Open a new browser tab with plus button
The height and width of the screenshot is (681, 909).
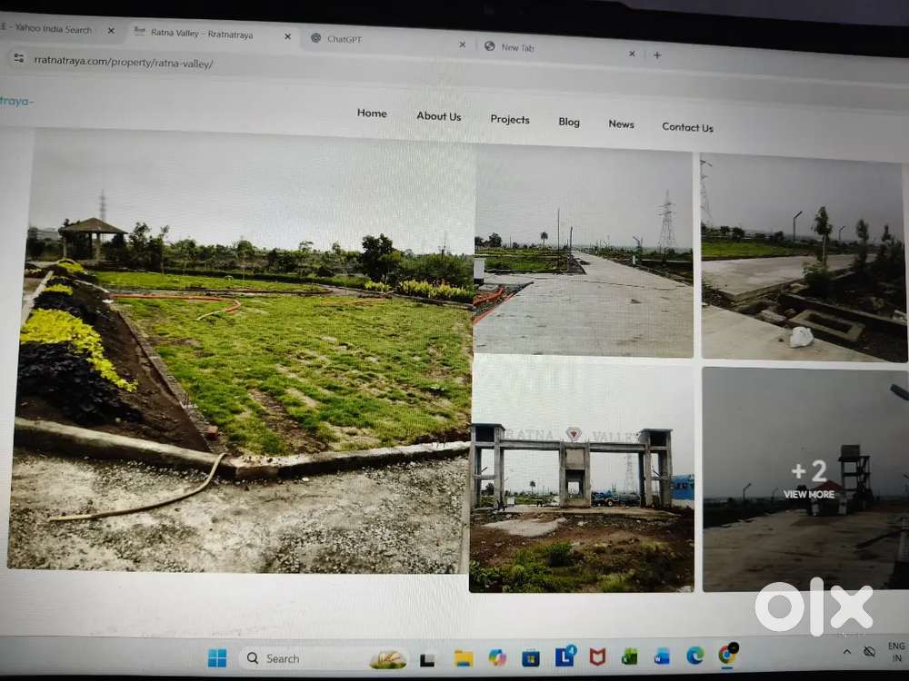pyautogui.click(x=657, y=54)
